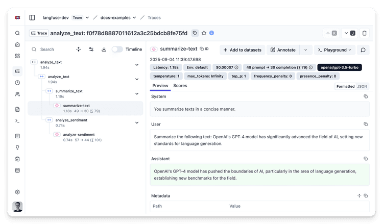This screenshot has width=383, height=224.
Task: Toggle the Timeline switch
Action: [117, 49]
